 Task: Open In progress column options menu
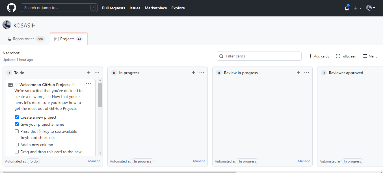[x=202, y=73]
